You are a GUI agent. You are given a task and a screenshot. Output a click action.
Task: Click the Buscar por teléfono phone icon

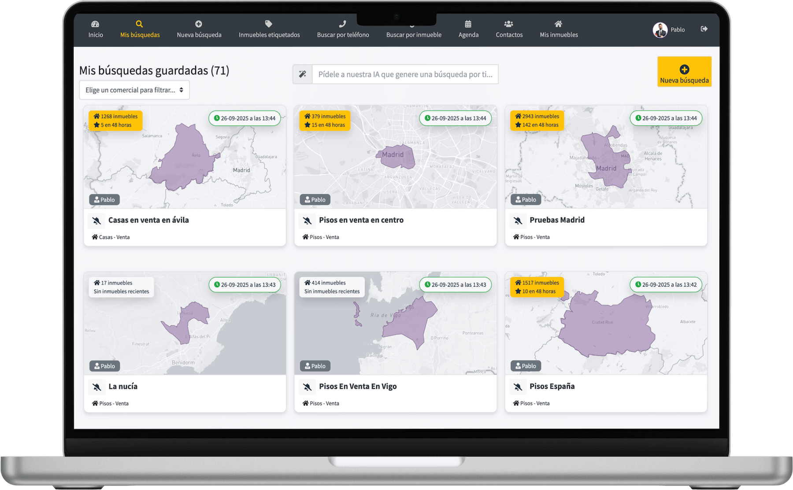[343, 24]
